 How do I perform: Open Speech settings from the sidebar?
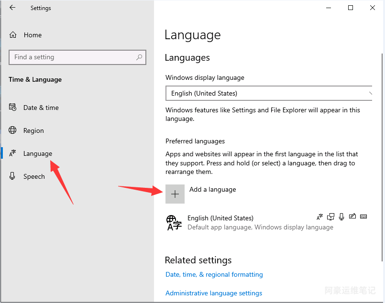(34, 176)
